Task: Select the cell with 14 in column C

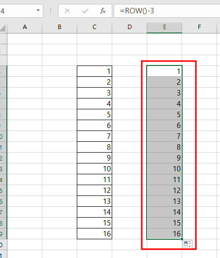Action: coord(94,212)
